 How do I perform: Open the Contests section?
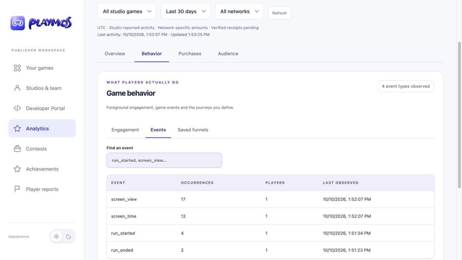pyautogui.click(x=42, y=149)
